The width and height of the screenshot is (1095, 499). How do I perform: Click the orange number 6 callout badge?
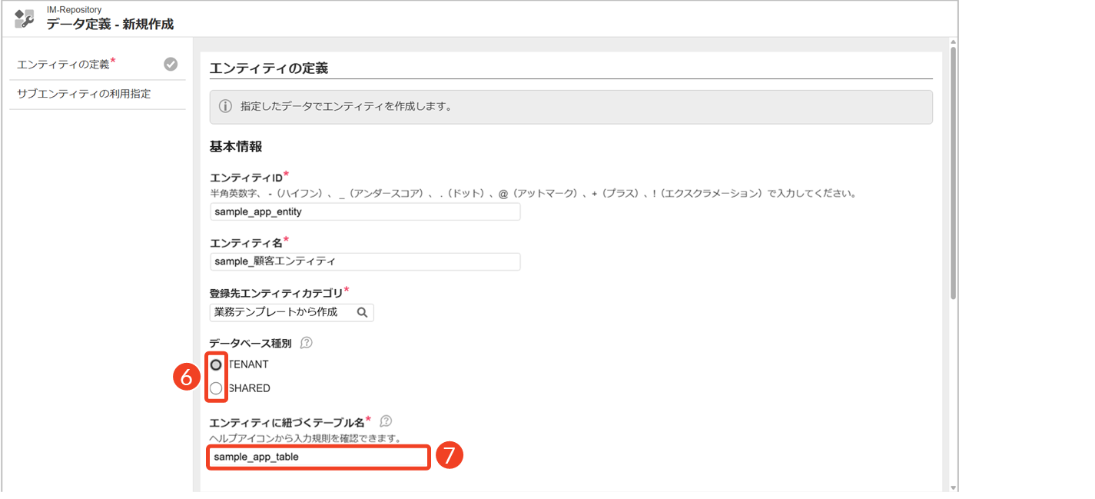pos(187,378)
